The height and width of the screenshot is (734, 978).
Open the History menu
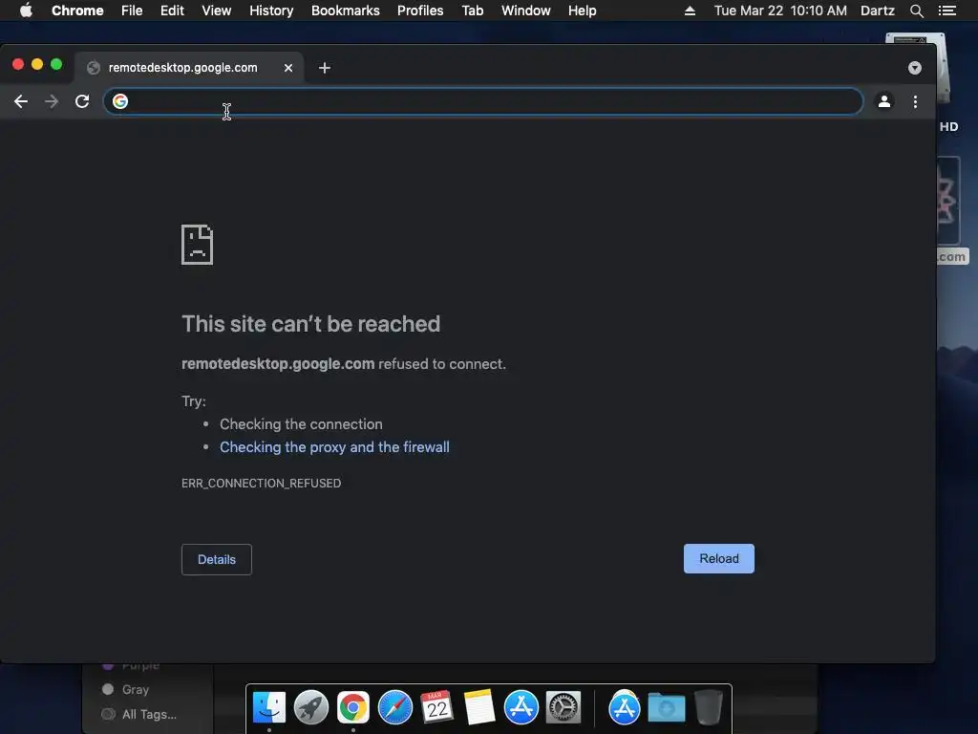tap(271, 11)
